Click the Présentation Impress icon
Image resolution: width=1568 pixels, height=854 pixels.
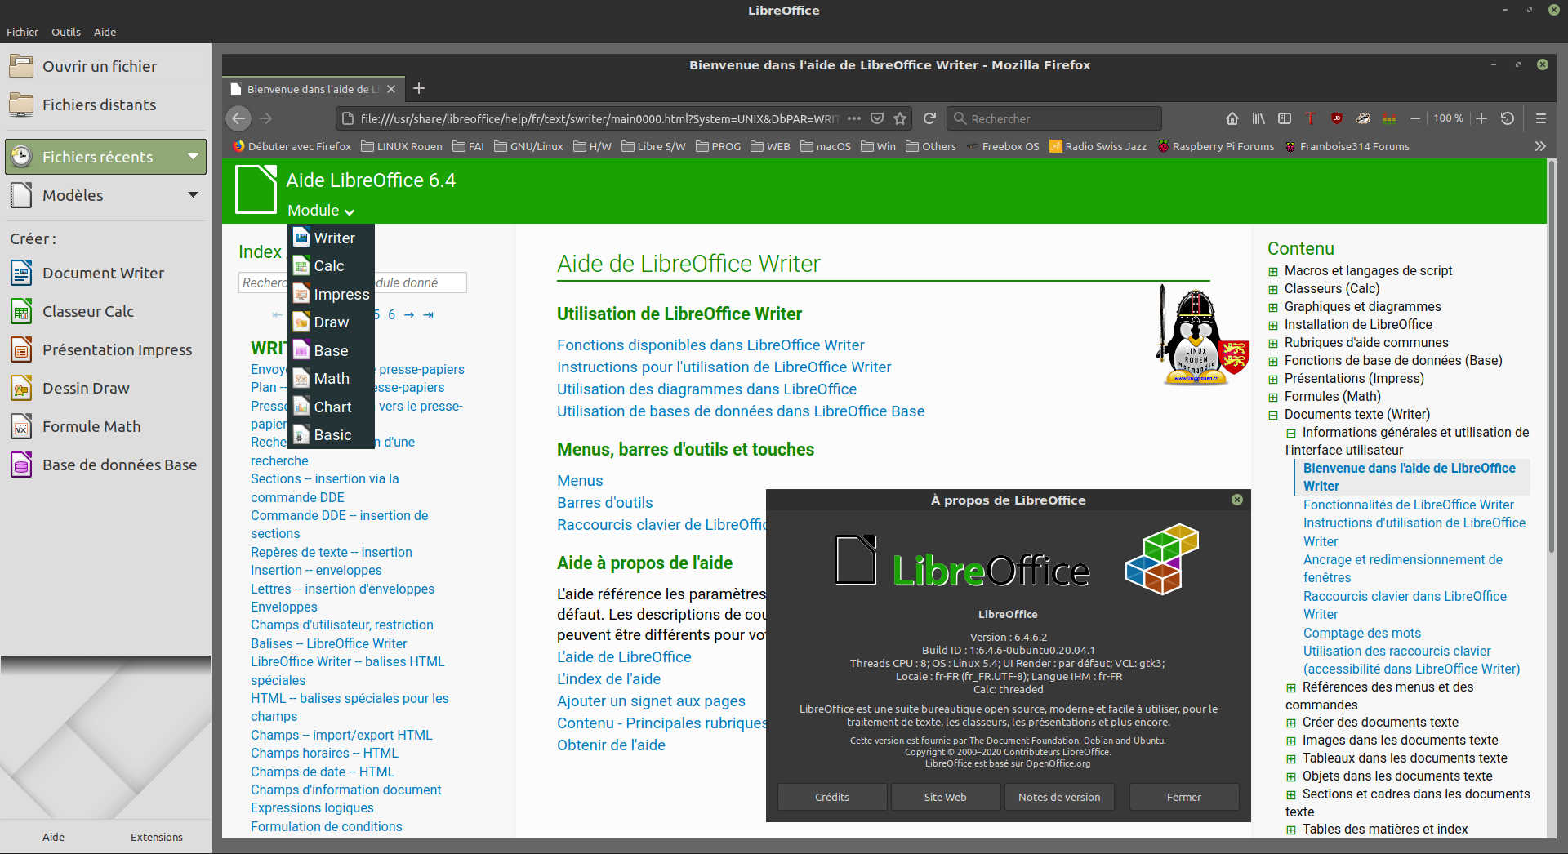click(x=21, y=349)
